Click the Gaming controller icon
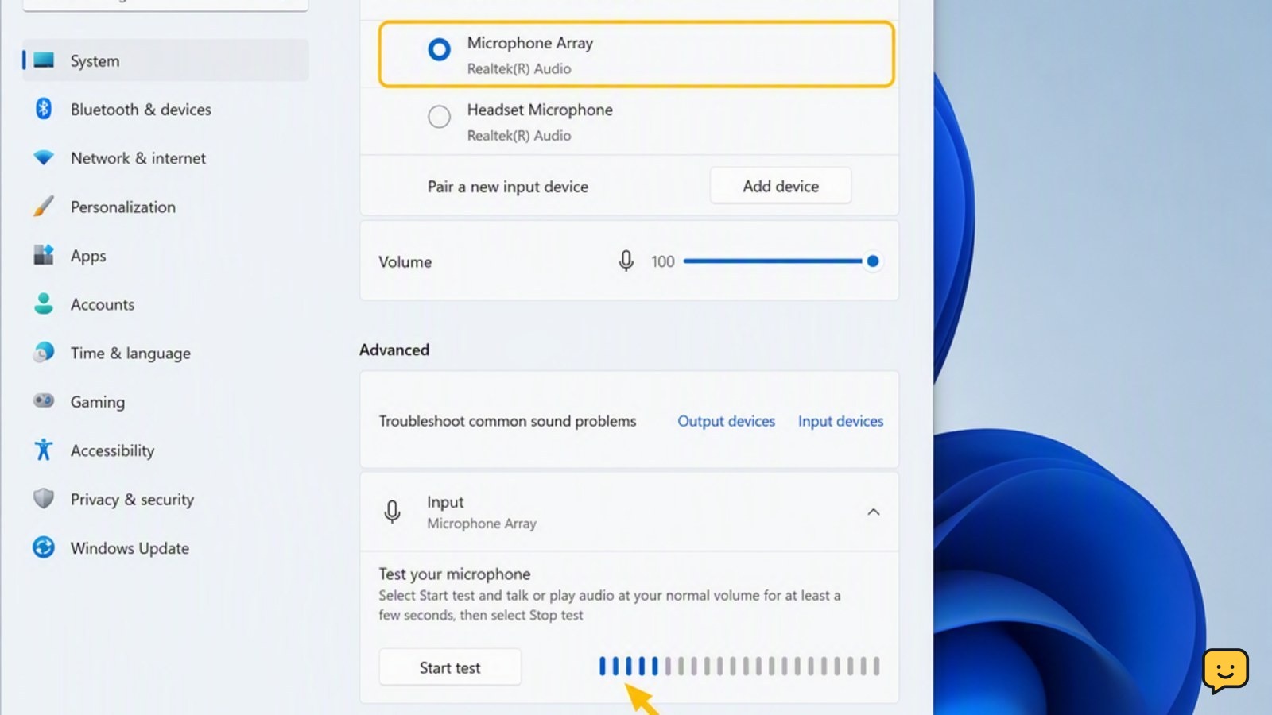 click(44, 400)
